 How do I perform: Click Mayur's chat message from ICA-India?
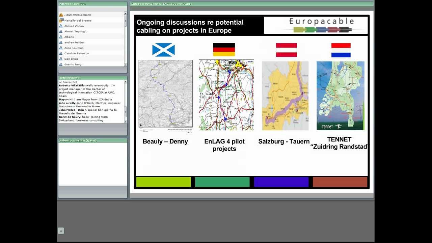pos(85,100)
